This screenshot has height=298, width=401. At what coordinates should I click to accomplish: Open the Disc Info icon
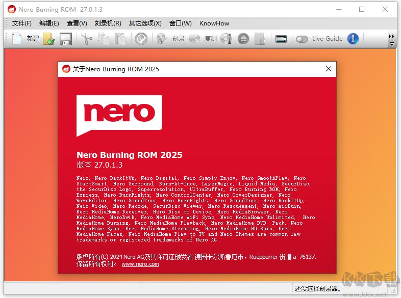click(x=227, y=39)
